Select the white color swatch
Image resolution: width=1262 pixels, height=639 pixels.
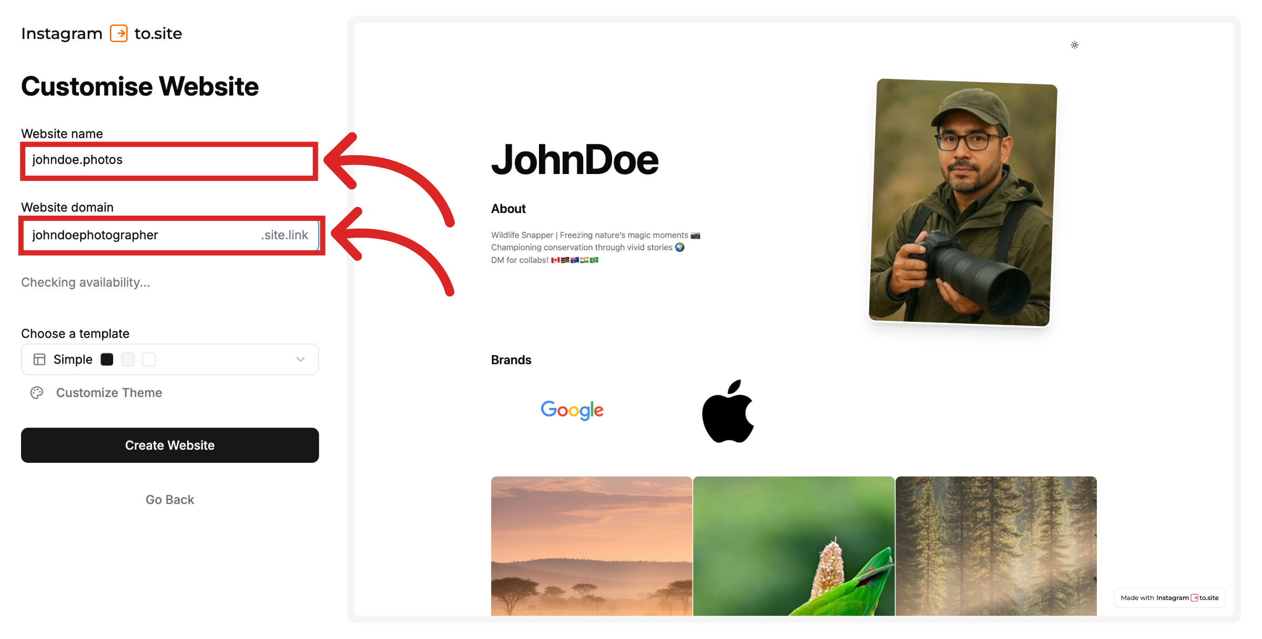tap(149, 360)
